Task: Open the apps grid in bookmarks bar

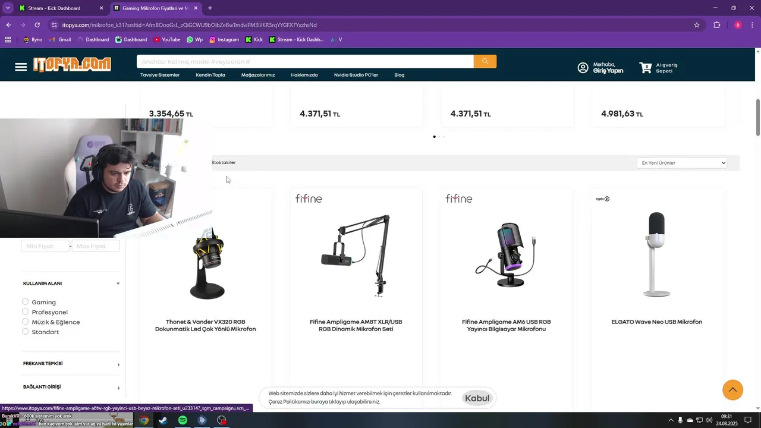Action: [8, 40]
